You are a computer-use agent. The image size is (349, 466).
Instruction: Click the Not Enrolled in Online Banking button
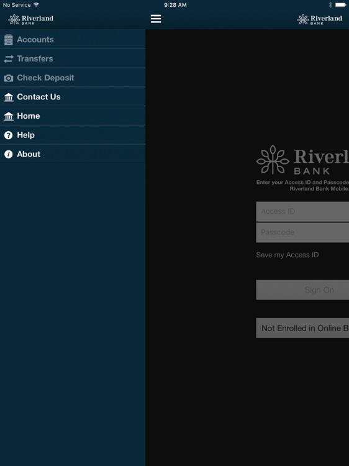pyautogui.click(x=302, y=328)
